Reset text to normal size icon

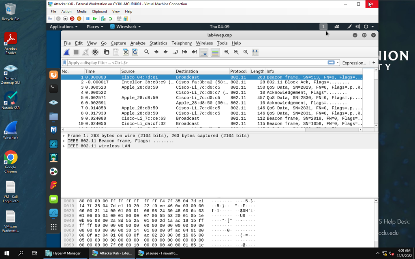click(x=246, y=52)
